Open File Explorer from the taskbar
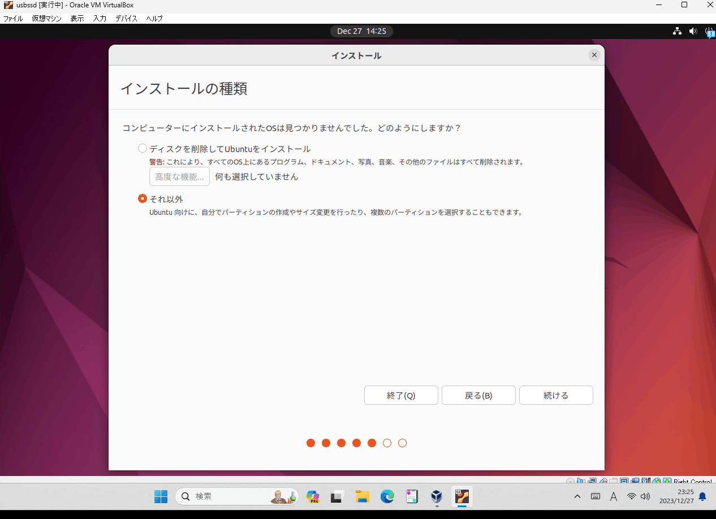 coord(363,496)
